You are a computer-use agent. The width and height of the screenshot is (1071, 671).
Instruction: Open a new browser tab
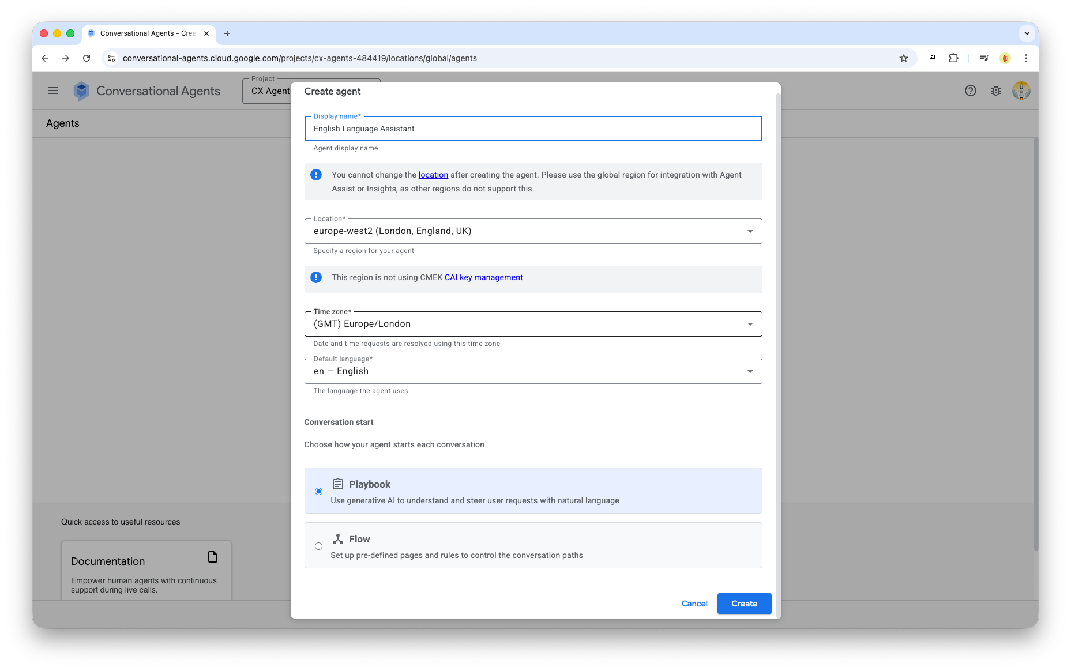pos(227,33)
